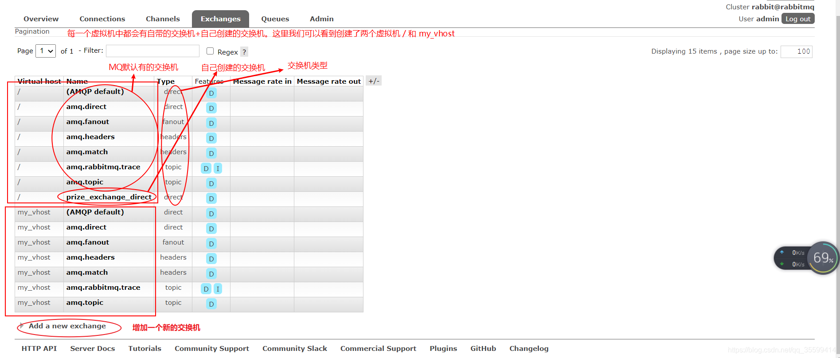Open amq.direct exchange in / vhost
The height and width of the screenshot is (358, 840).
tap(86, 106)
